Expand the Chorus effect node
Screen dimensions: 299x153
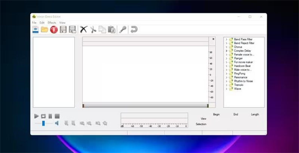pos(226,47)
